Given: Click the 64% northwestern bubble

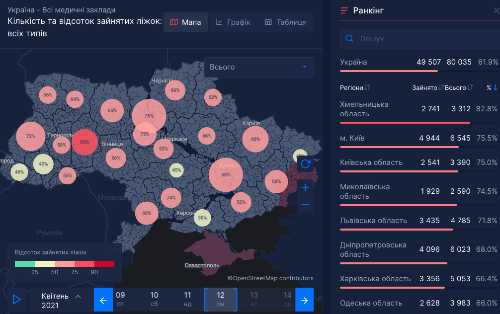Looking at the screenshot, I should pos(75,99).
